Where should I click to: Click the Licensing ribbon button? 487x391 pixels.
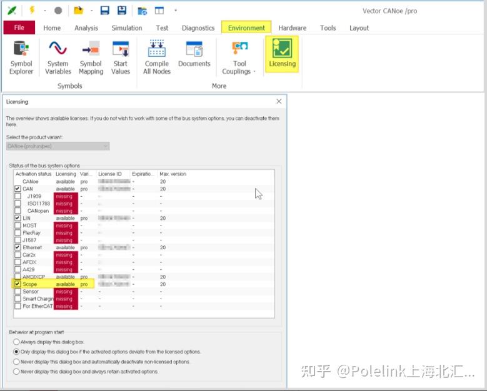282,54
